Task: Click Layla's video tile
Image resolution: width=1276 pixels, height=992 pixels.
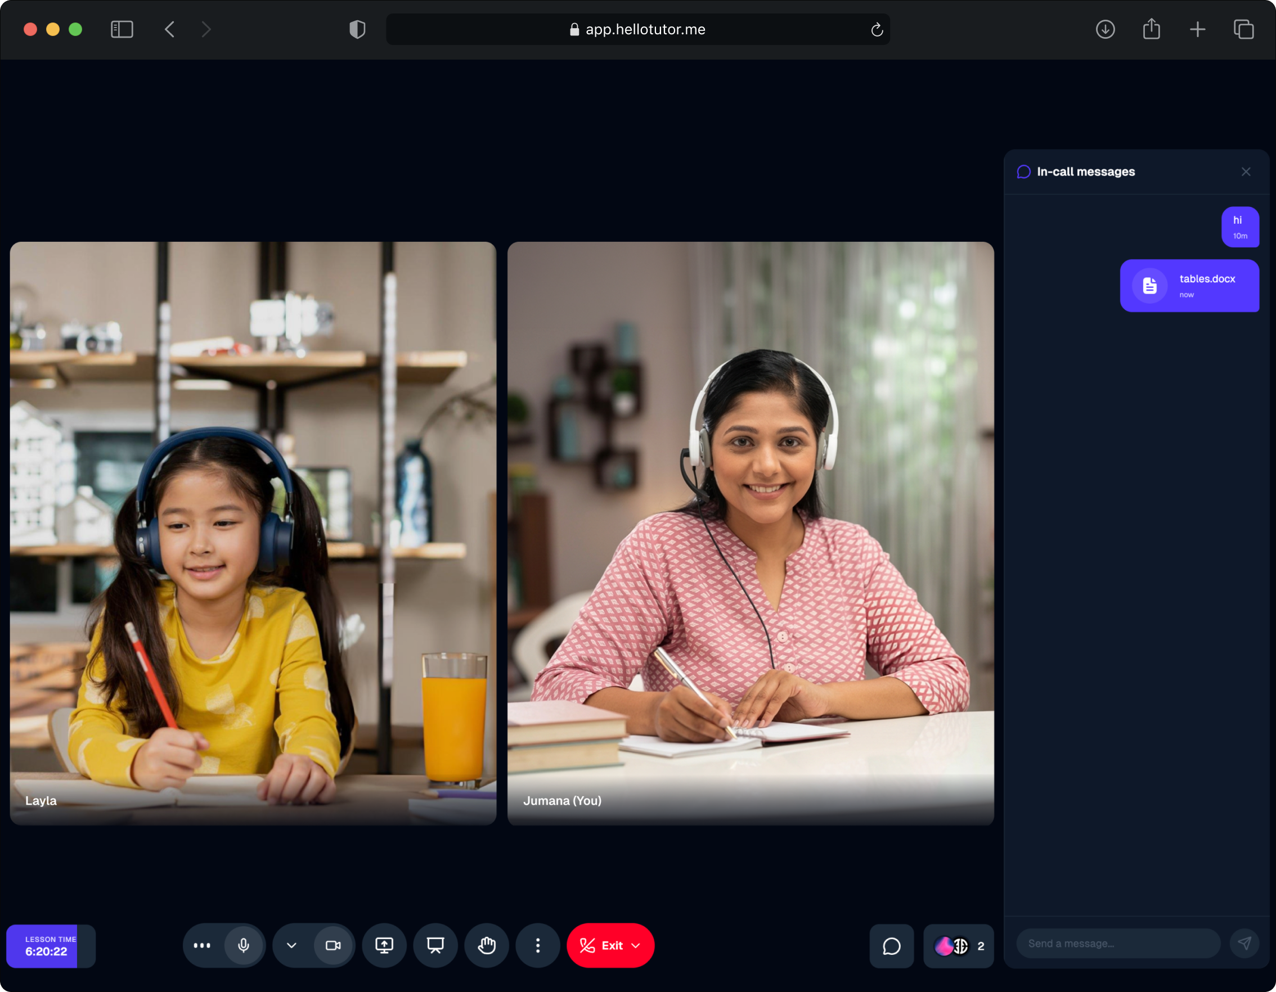Action: [x=253, y=533]
